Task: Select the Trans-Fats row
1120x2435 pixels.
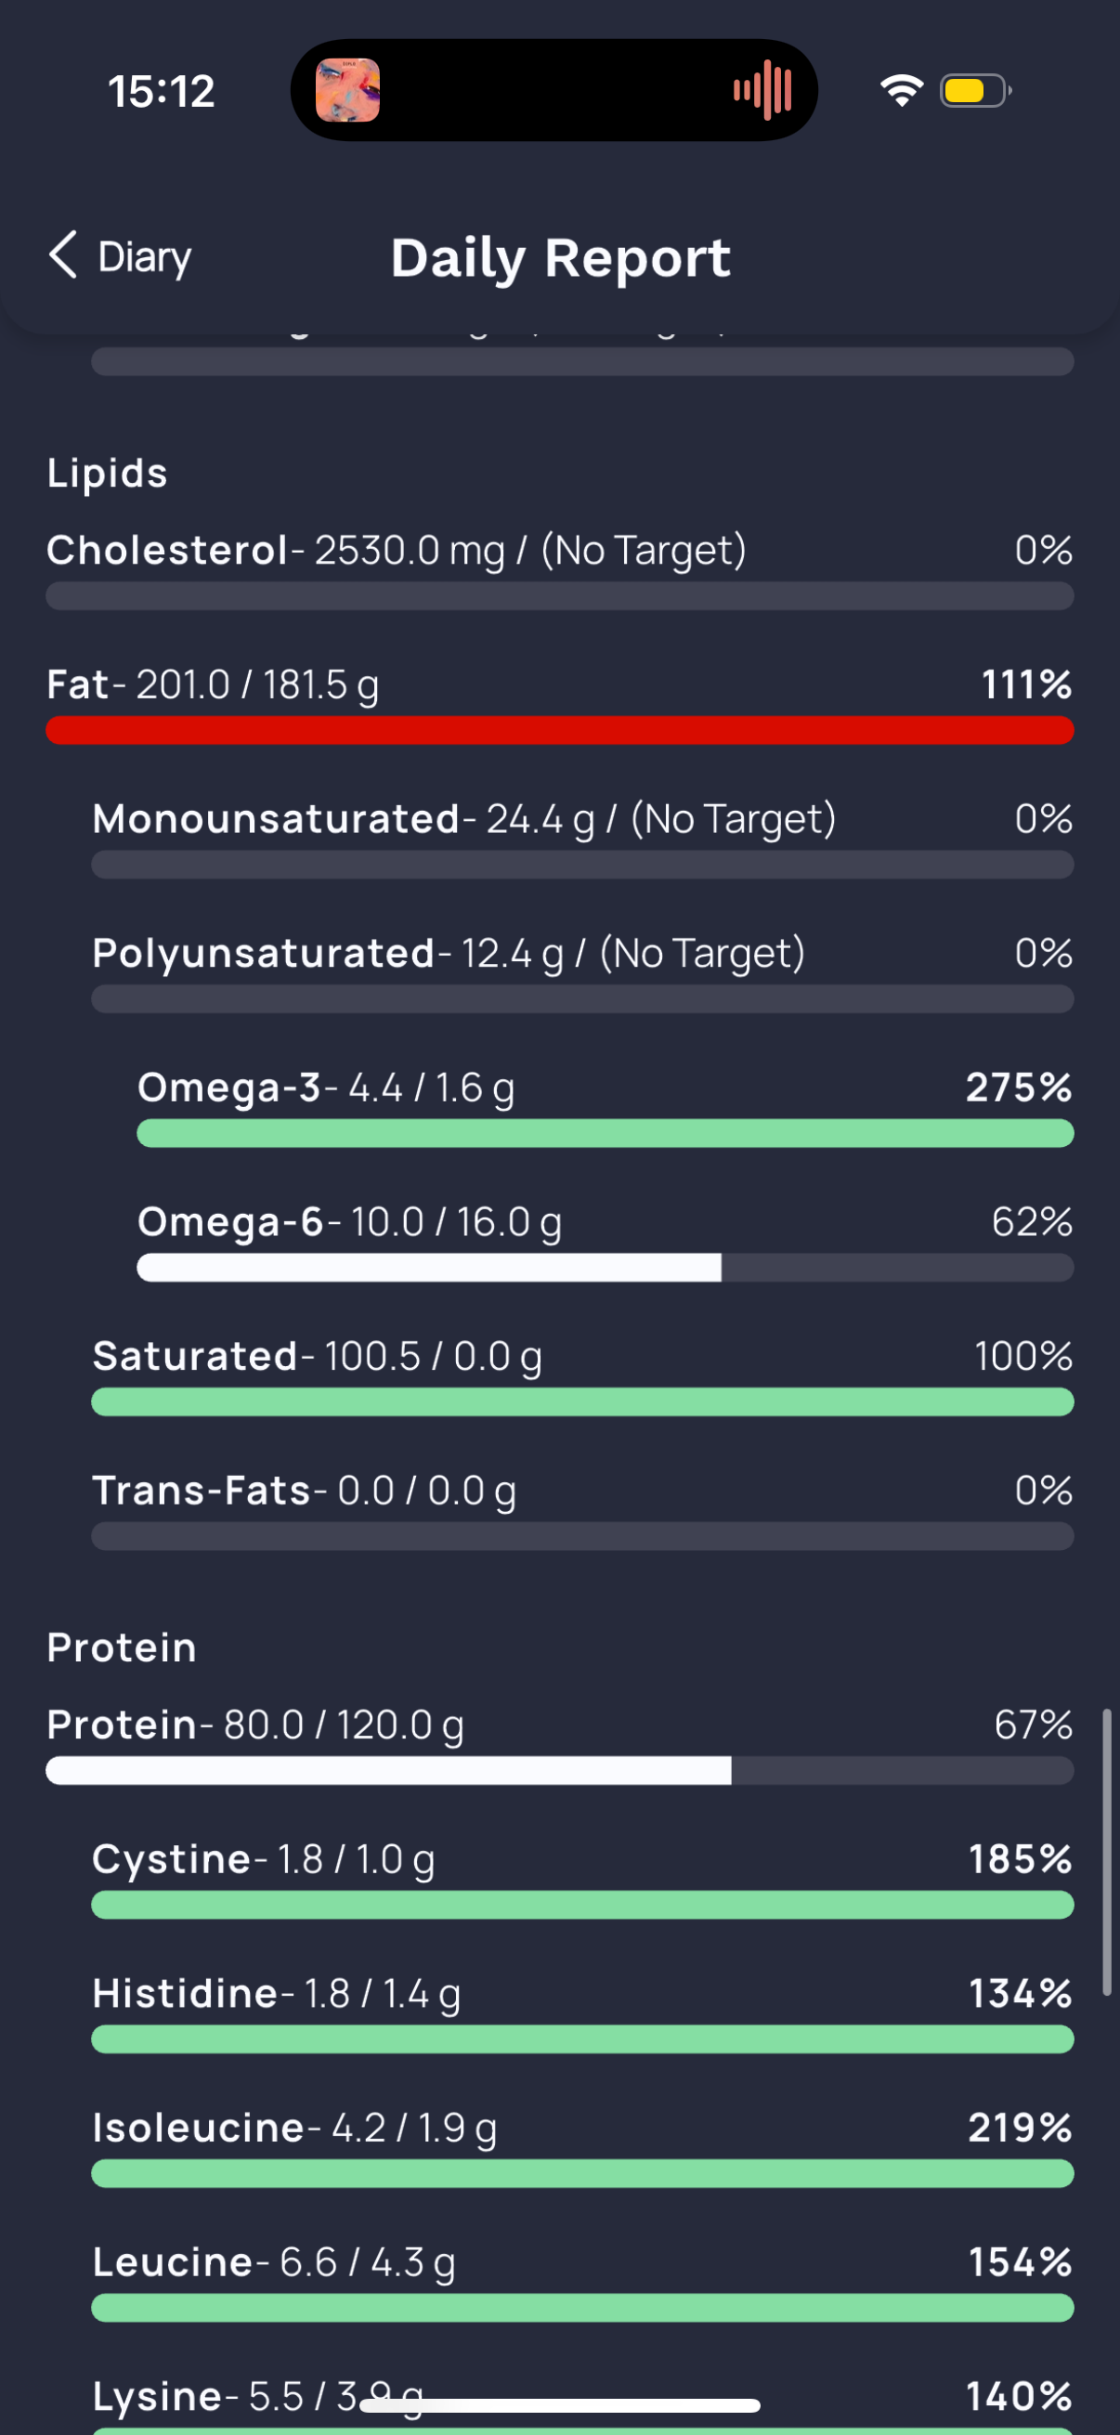Action: coord(582,1508)
